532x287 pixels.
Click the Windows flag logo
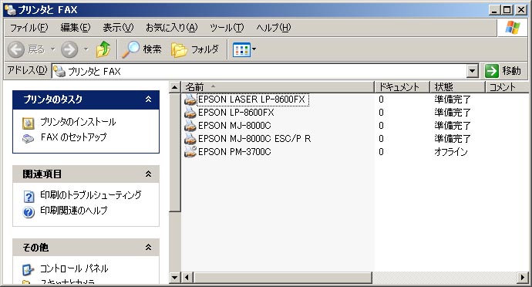[x=512, y=28]
